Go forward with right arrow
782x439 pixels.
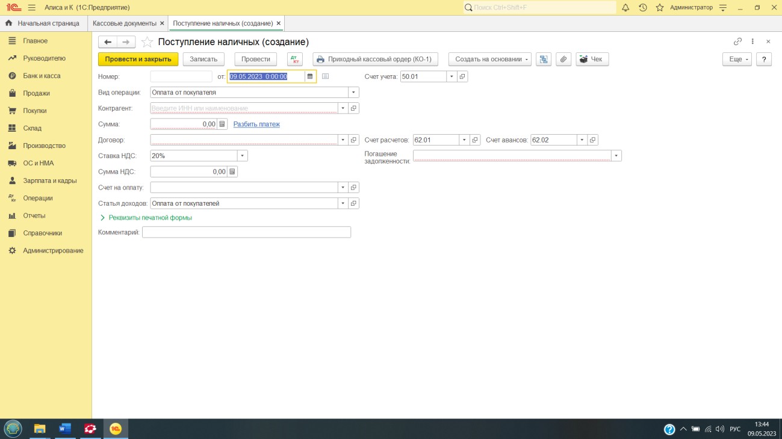[x=126, y=42]
